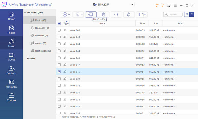
Task: Check the Voice 064 checkbox
Action: [x=59, y=44]
